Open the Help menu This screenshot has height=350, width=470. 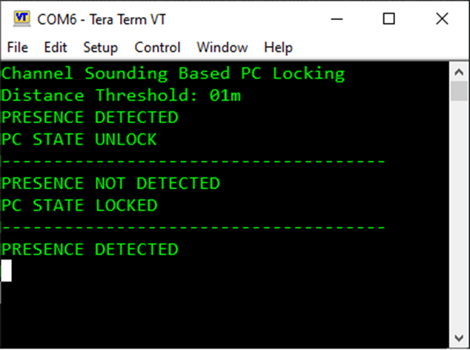pyautogui.click(x=278, y=47)
